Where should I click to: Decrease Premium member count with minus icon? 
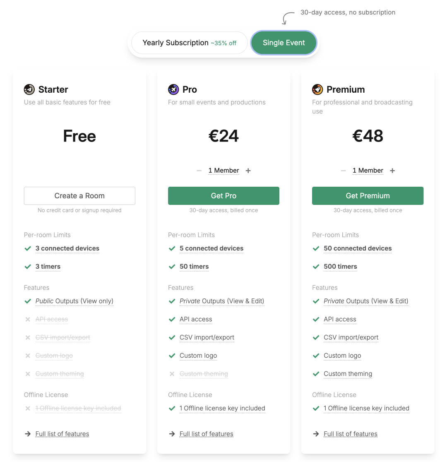point(343,171)
